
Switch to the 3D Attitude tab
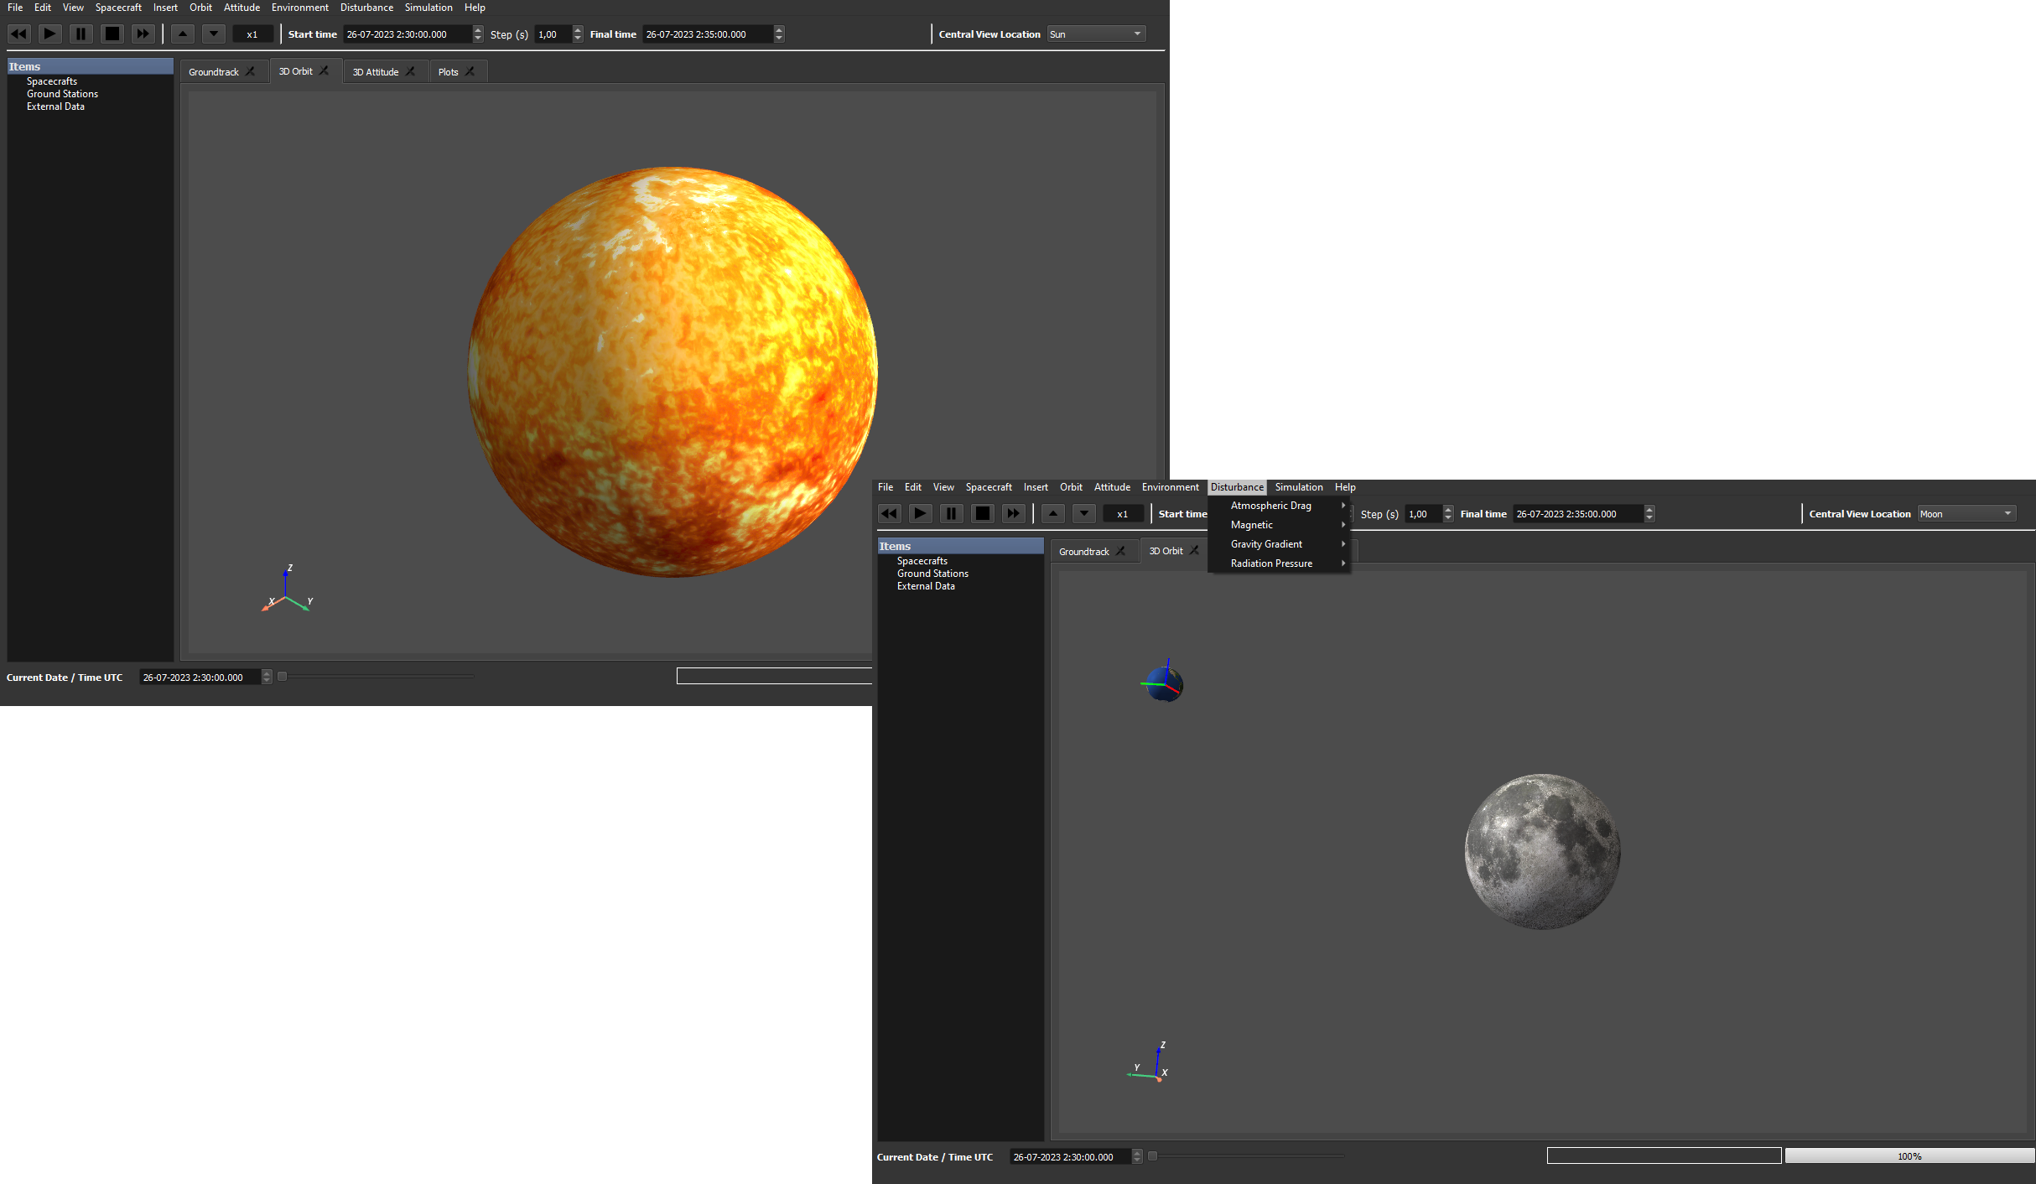[375, 72]
